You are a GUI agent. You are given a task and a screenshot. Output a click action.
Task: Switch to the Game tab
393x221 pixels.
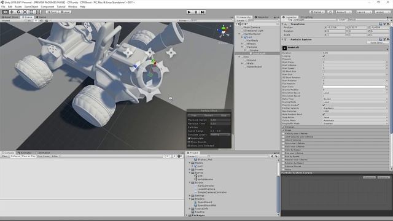tap(41, 17)
